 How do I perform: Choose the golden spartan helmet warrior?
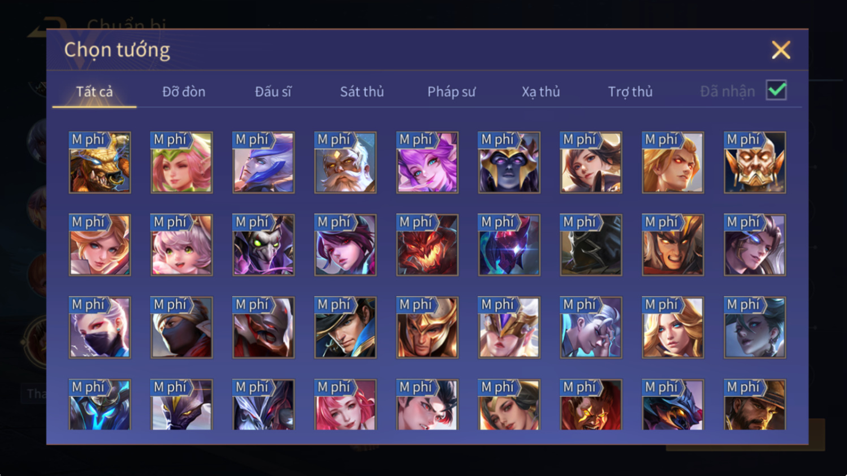click(x=427, y=327)
